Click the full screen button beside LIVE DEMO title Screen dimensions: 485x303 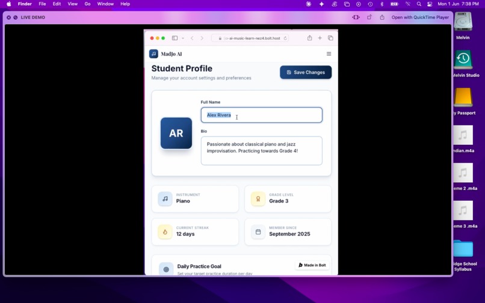pyautogui.click(x=16, y=17)
